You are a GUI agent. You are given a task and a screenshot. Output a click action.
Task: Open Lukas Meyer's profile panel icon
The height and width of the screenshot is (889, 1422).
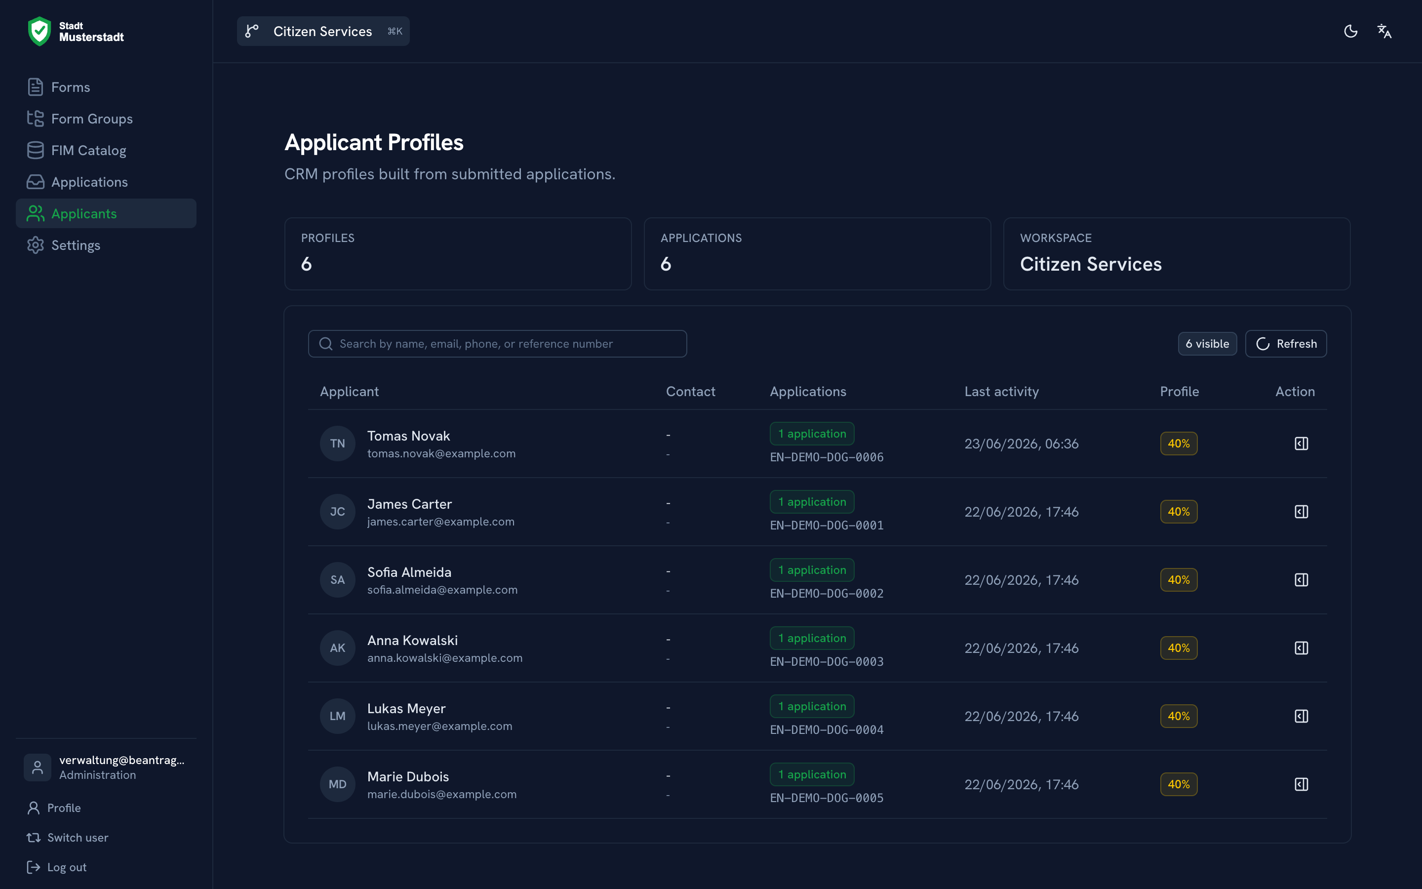tap(1301, 716)
